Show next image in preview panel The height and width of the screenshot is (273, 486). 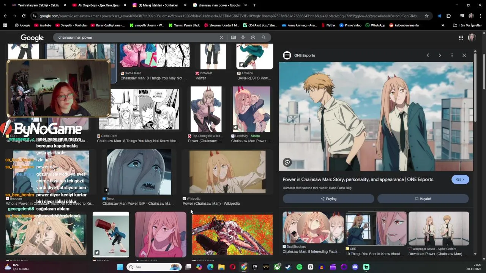pos(440,55)
